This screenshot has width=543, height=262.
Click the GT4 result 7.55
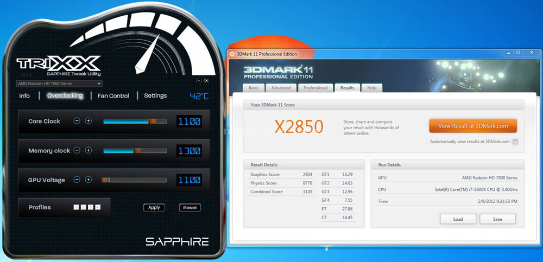[348, 200]
